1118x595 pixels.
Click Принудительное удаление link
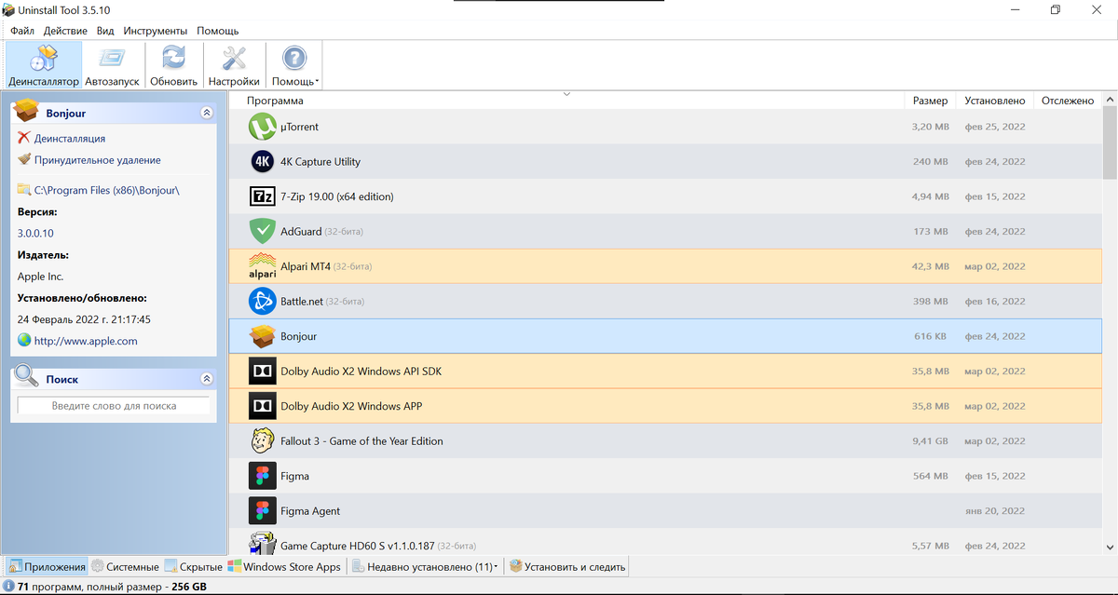97,160
